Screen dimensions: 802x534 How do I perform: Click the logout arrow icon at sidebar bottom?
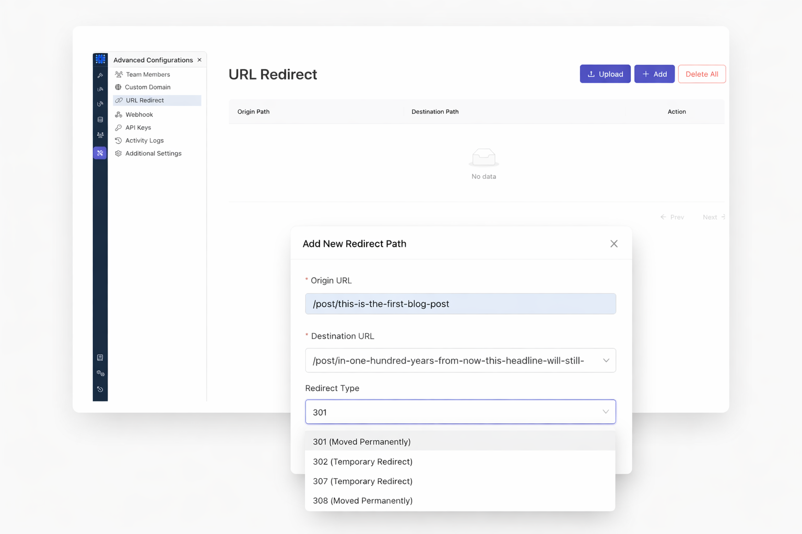click(100, 390)
